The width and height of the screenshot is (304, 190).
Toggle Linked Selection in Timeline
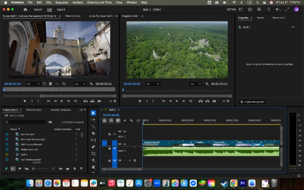pyautogui.click(x=118, y=120)
